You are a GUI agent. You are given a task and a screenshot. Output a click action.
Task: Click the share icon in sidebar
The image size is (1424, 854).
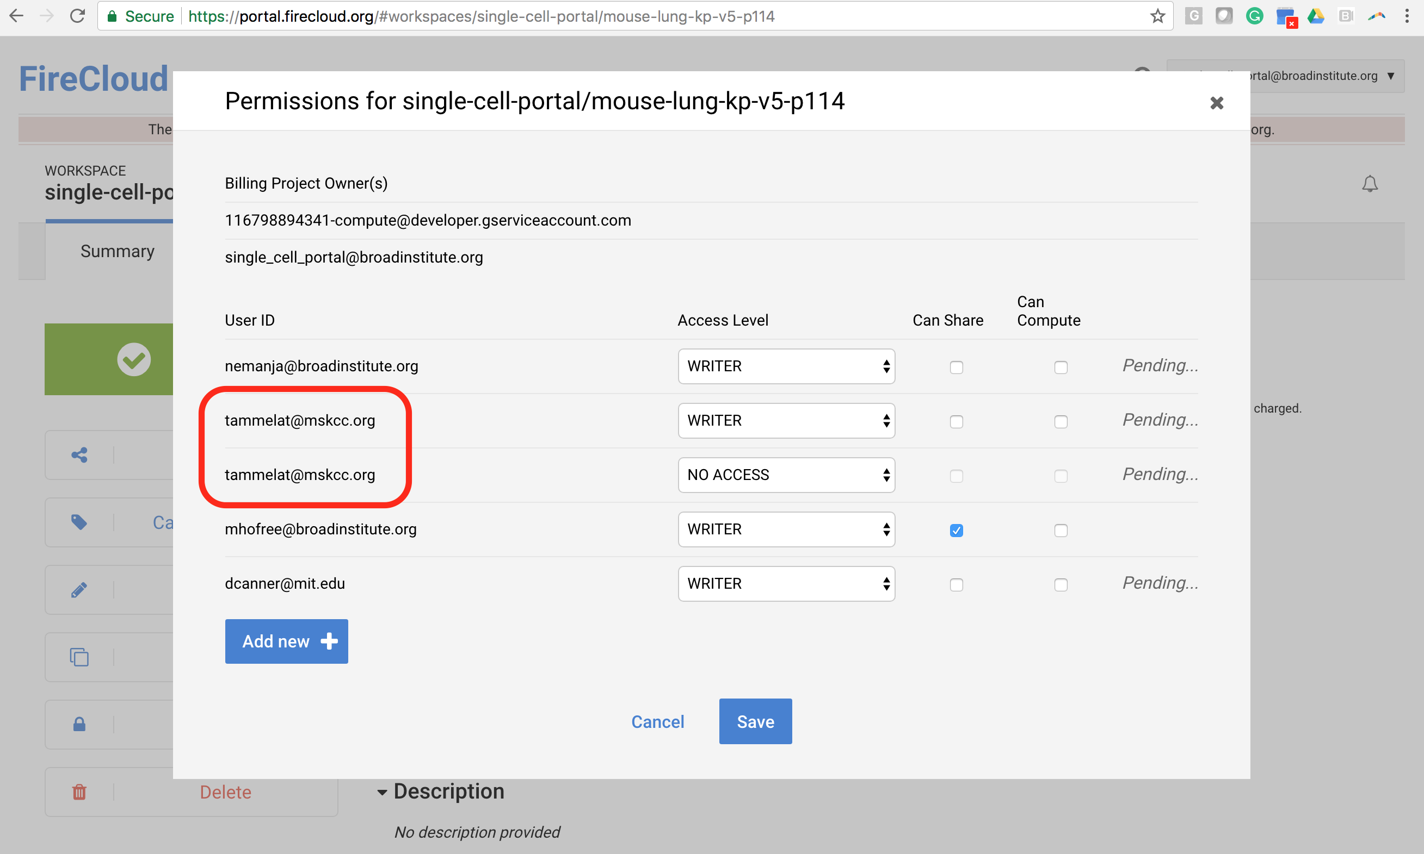(79, 455)
